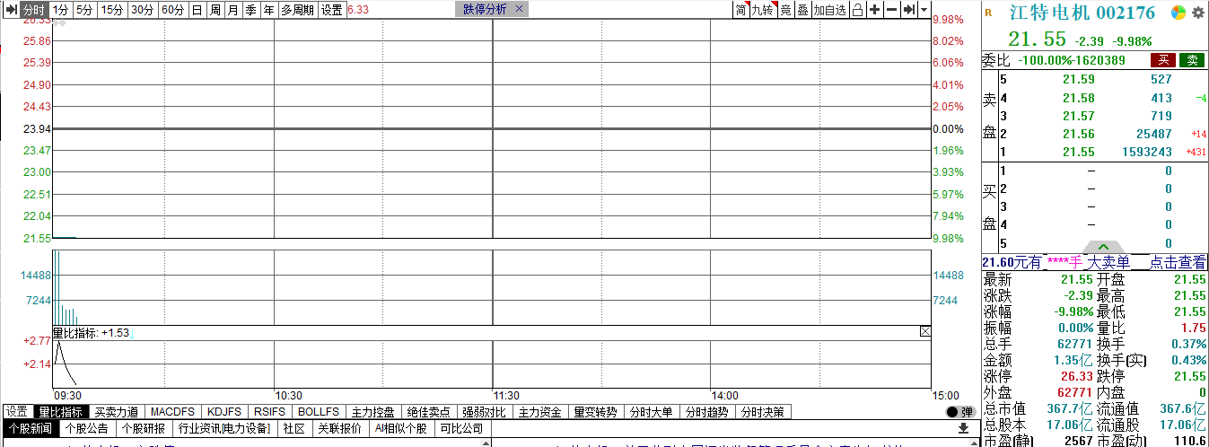The width and height of the screenshot is (1209, 447).
Task: Switch to the 30分 chart period
Action: pyautogui.click(x=142, y=10)
